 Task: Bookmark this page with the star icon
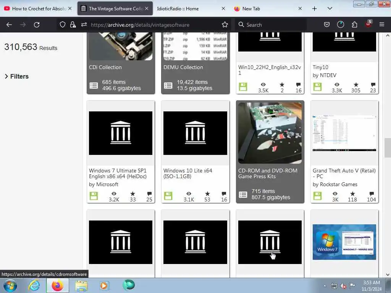coord(225,24)
